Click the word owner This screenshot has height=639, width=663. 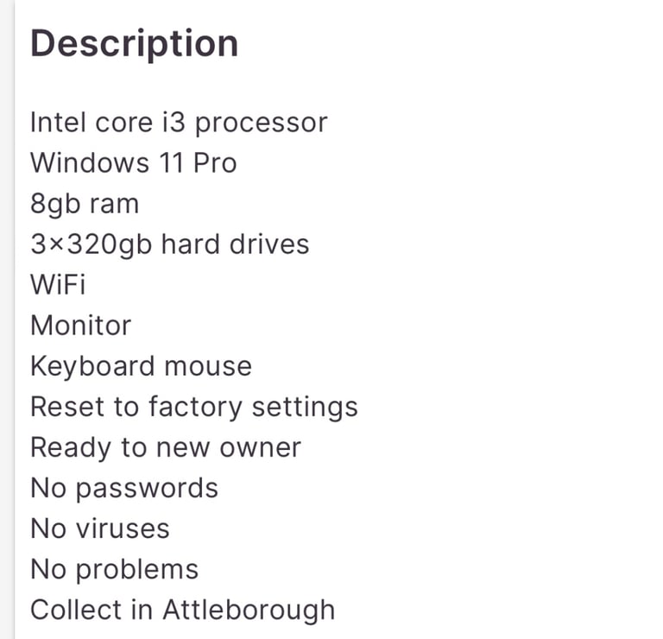pos(261,448)
